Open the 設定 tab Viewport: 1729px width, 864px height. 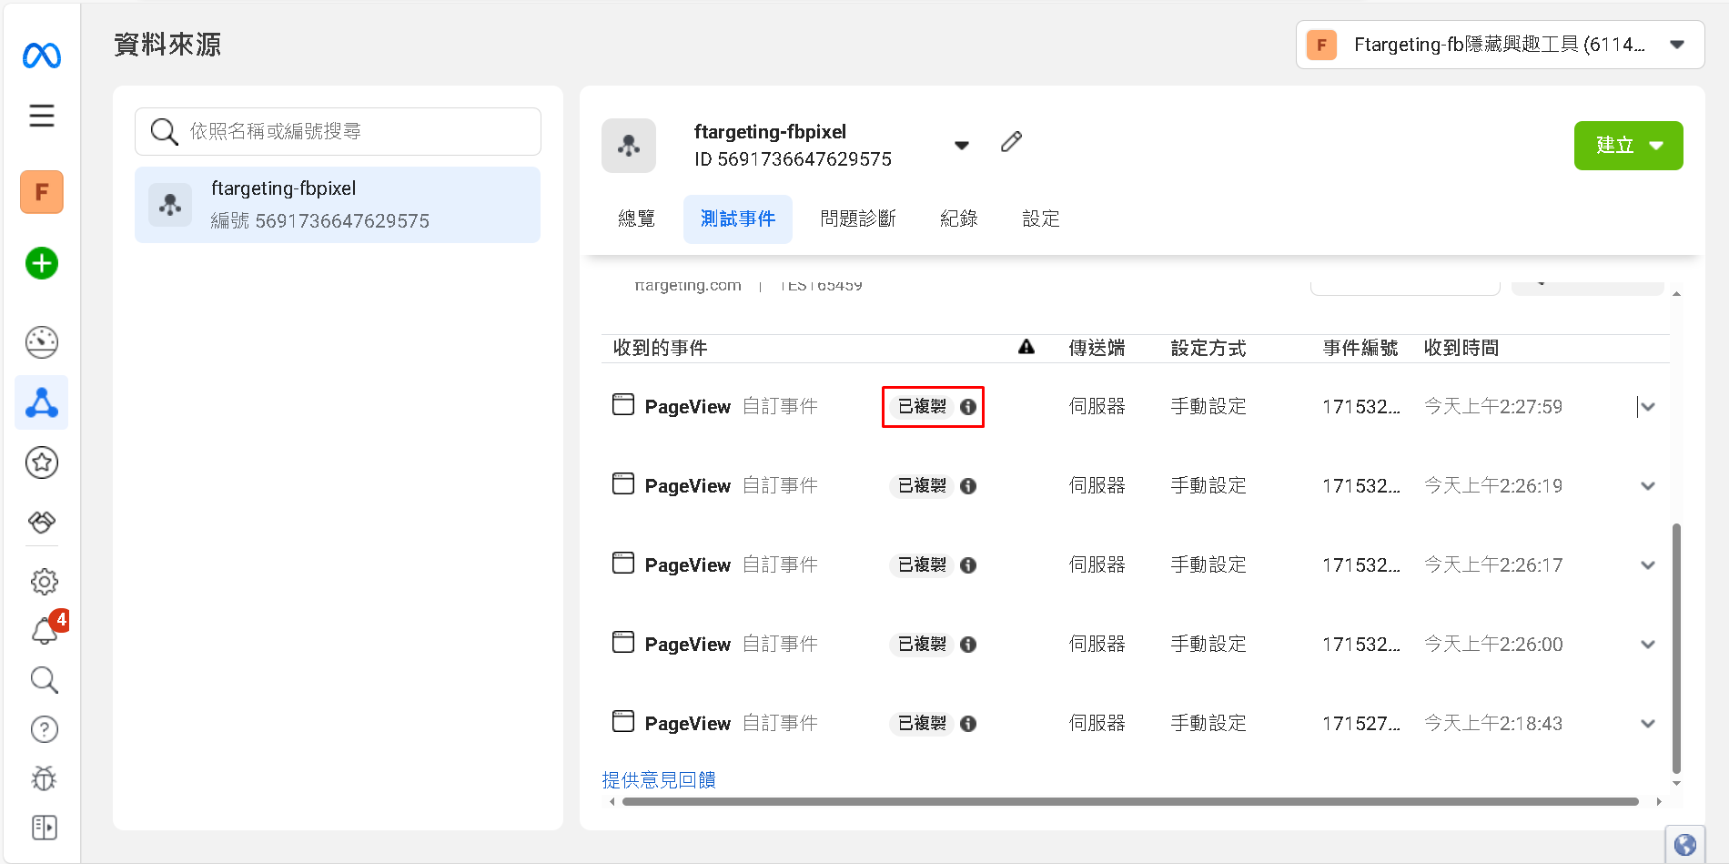(1040, 219)
